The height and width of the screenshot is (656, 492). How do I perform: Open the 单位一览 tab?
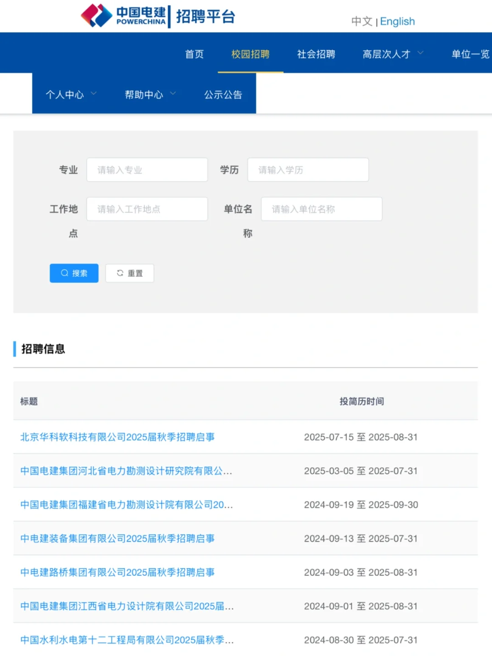(471, 54)
